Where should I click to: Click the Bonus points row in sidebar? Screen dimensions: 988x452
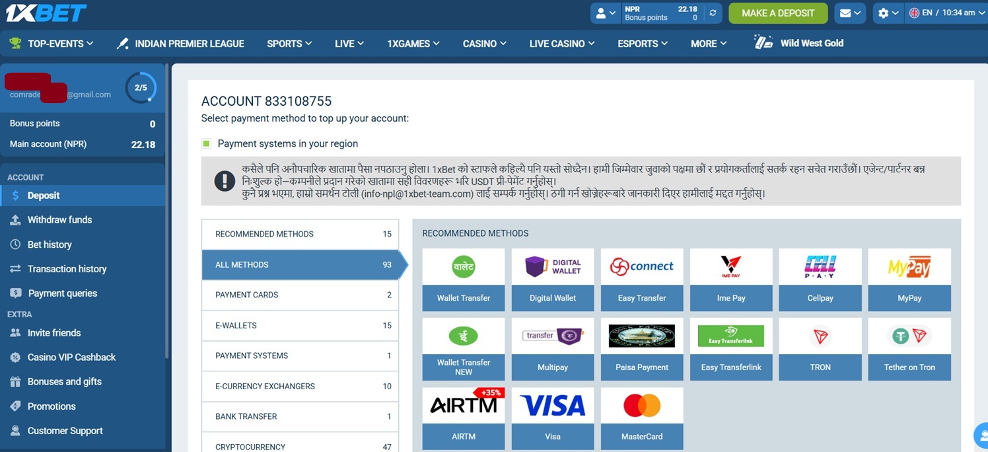coord(83,124)
